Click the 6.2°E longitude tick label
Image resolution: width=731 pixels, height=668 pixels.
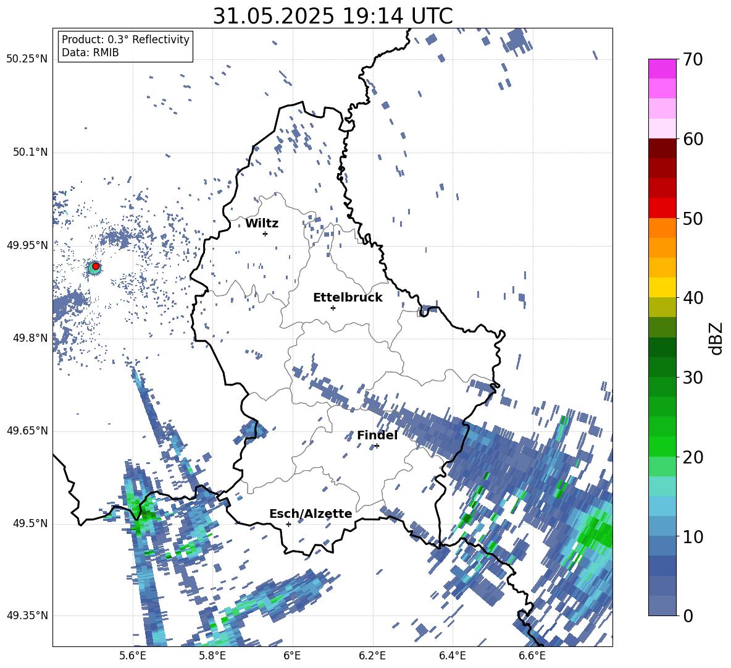(372, 656)
